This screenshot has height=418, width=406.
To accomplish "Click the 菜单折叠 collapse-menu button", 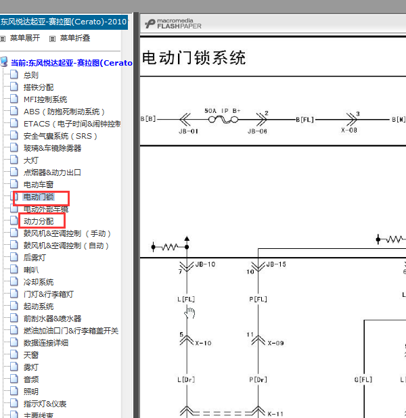I will pos(75,38).
